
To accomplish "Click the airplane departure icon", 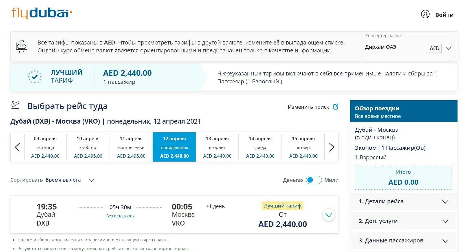I will click(16, 105).
